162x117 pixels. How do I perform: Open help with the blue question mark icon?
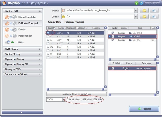(141, 3)
